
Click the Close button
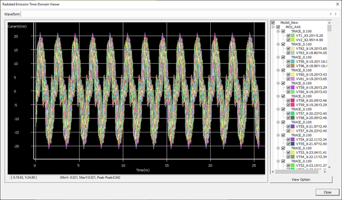click(x=327, y=192)
